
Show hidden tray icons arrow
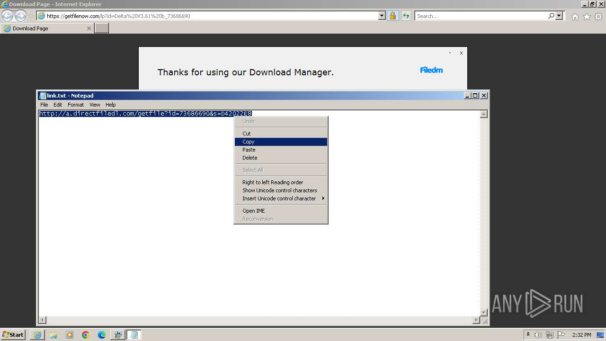[x=528, y=335]
